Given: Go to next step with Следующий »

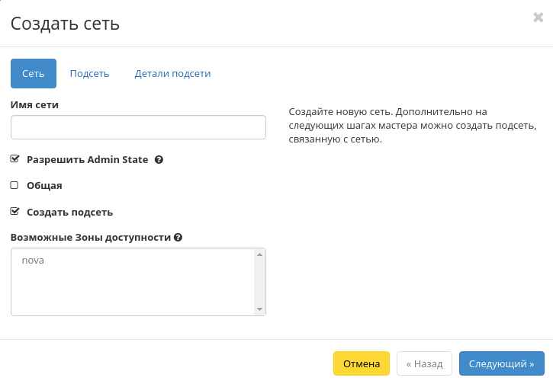Looking at the screenshot, I should click(501, 364).
